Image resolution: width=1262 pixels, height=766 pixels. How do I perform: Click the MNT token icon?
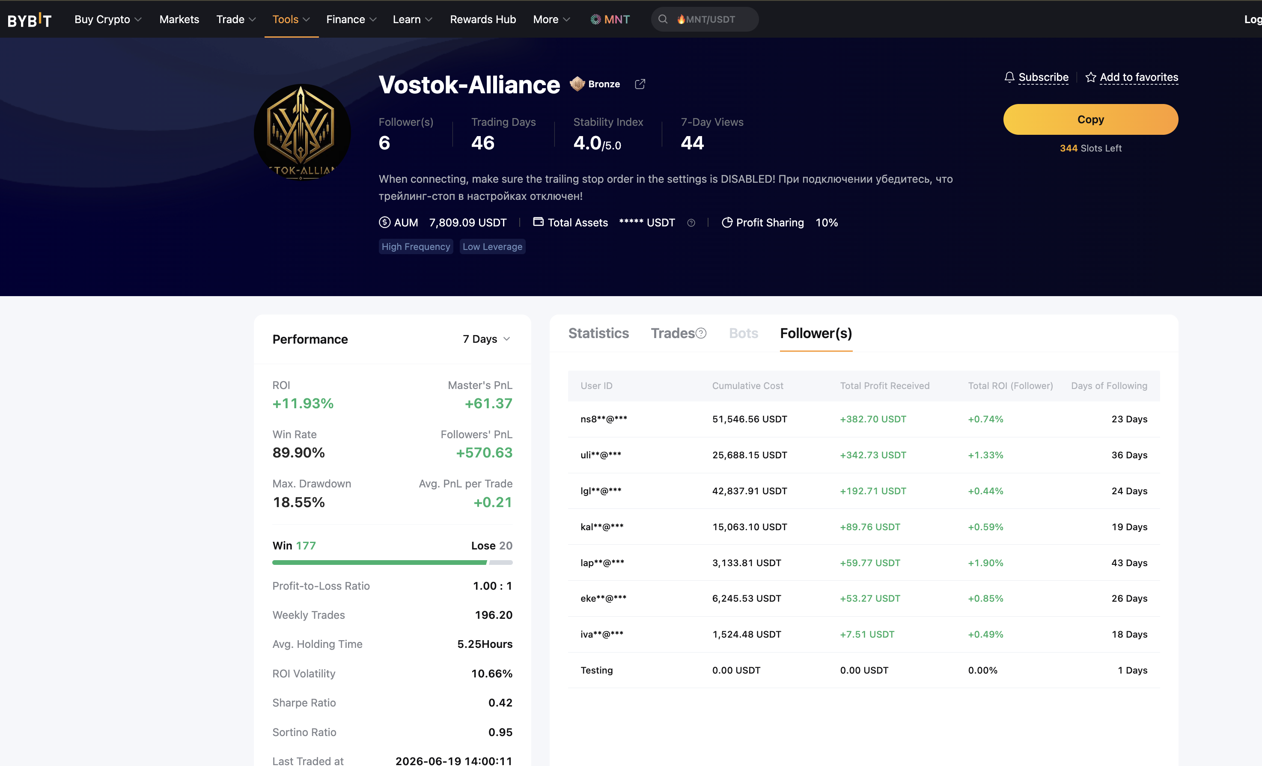coord(595,19)
